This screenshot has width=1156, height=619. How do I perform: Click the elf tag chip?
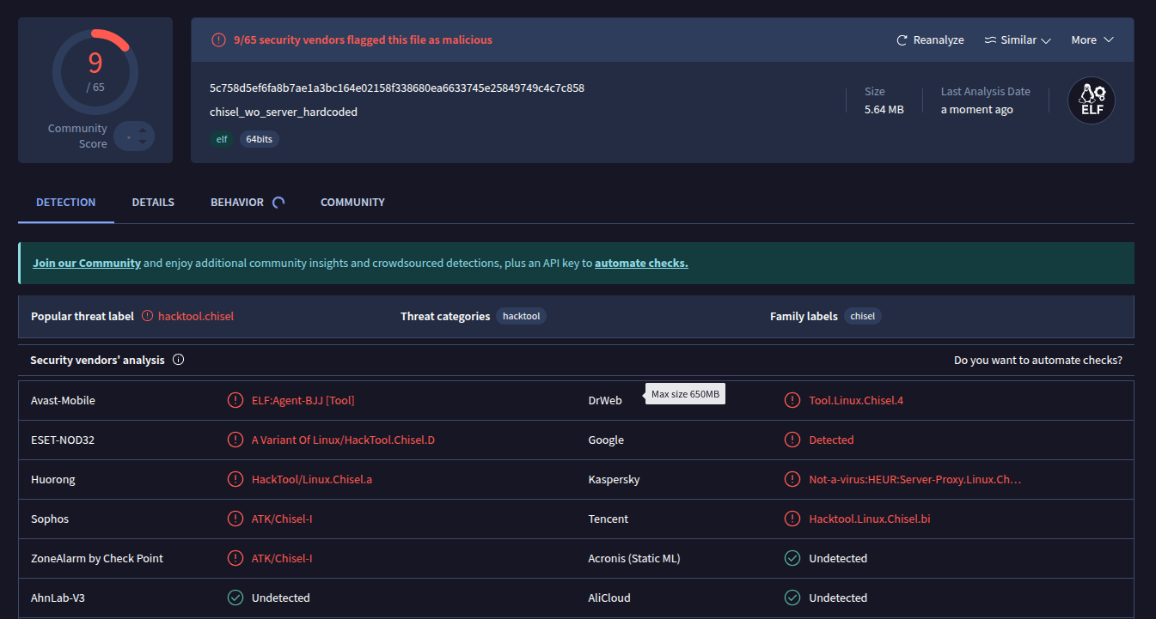(221, 139)
